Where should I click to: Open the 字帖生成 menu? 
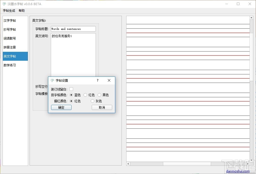coord(9,11)
